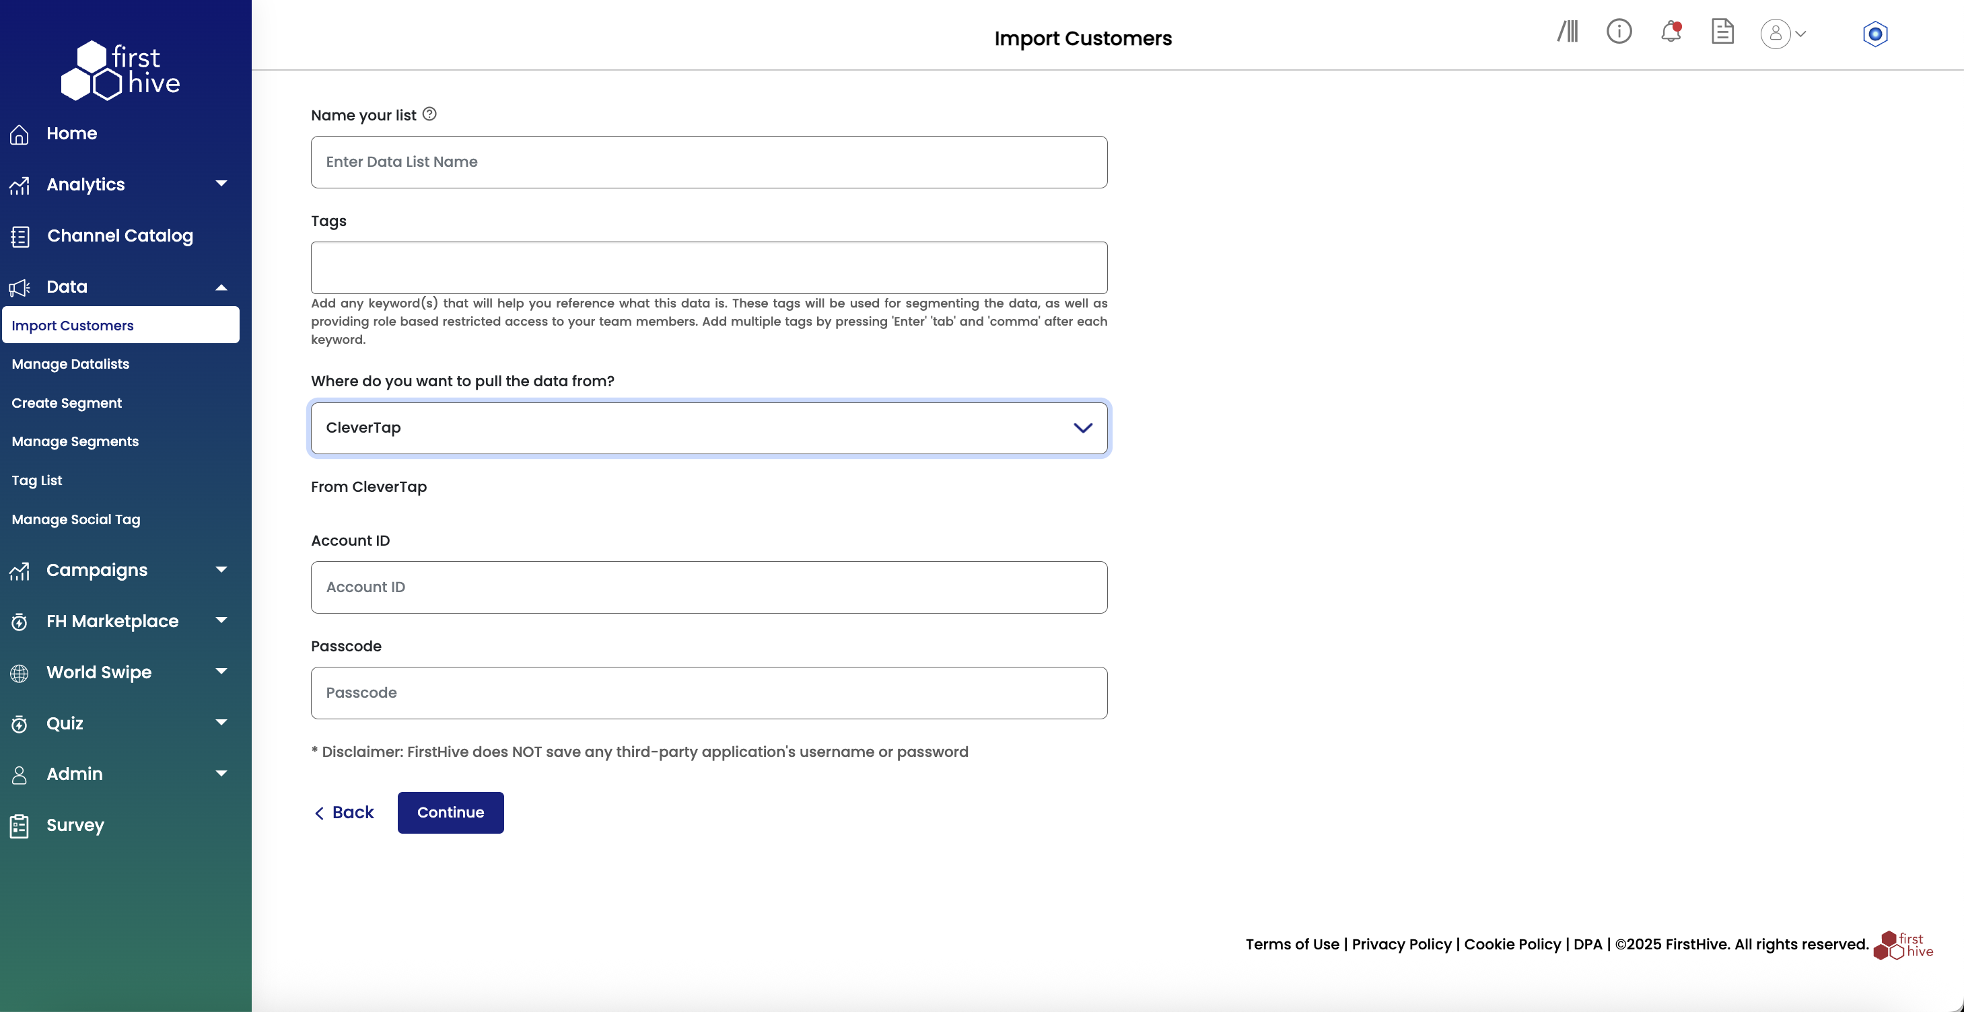Screen dimensions: 1964x1012
Task: Open Manage Segments
Action: (75, 442)
